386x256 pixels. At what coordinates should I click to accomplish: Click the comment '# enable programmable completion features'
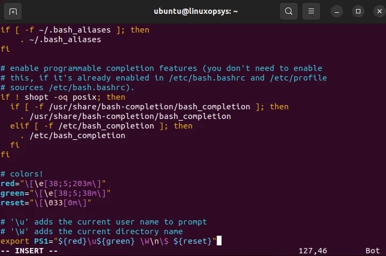click(161, 68)
